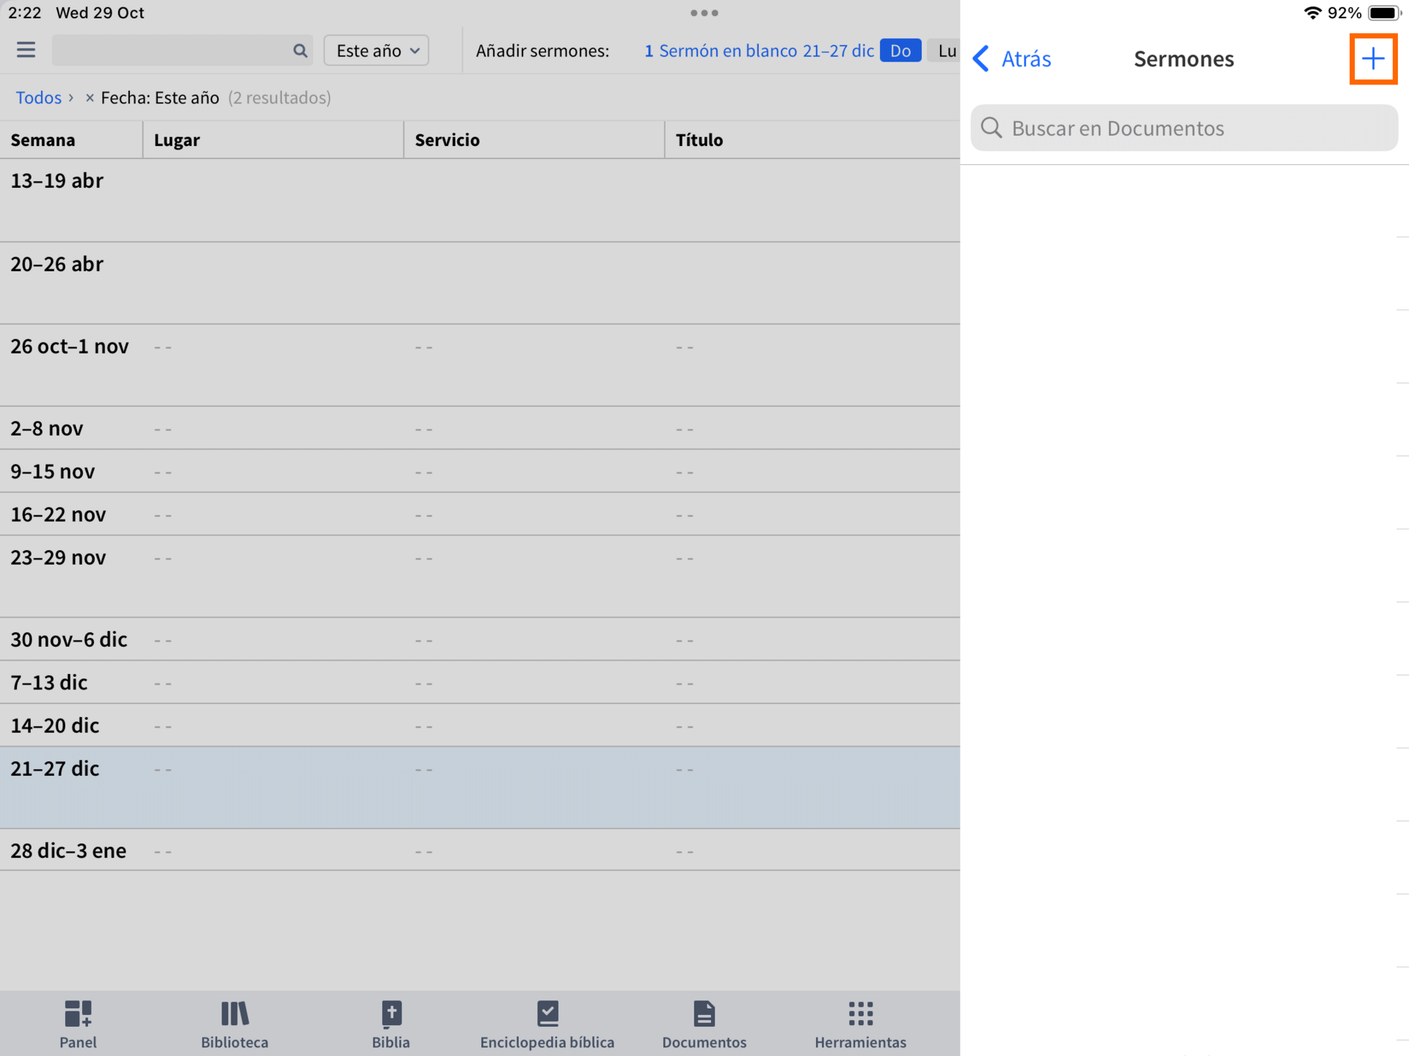Sort by the Servicio column header
1409x1056 pixels.
534,140
